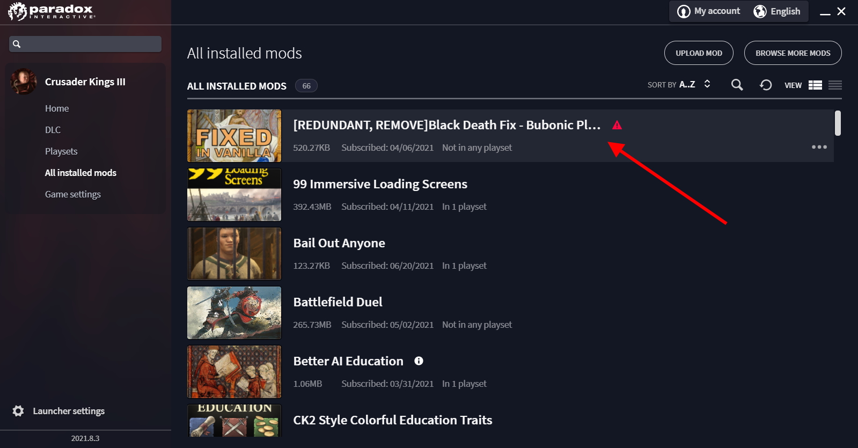Image resolution: width=858 pixels, height=448 pixels.
Task: Refresh the installed mods list
Action: (x=766, y=85)
